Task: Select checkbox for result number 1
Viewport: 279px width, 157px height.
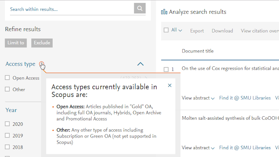Action: point(166,69)
